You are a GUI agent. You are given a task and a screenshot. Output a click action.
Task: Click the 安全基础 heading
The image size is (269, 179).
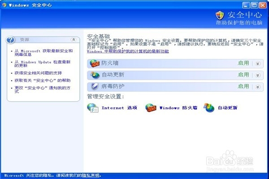click(x=98, y=36)
